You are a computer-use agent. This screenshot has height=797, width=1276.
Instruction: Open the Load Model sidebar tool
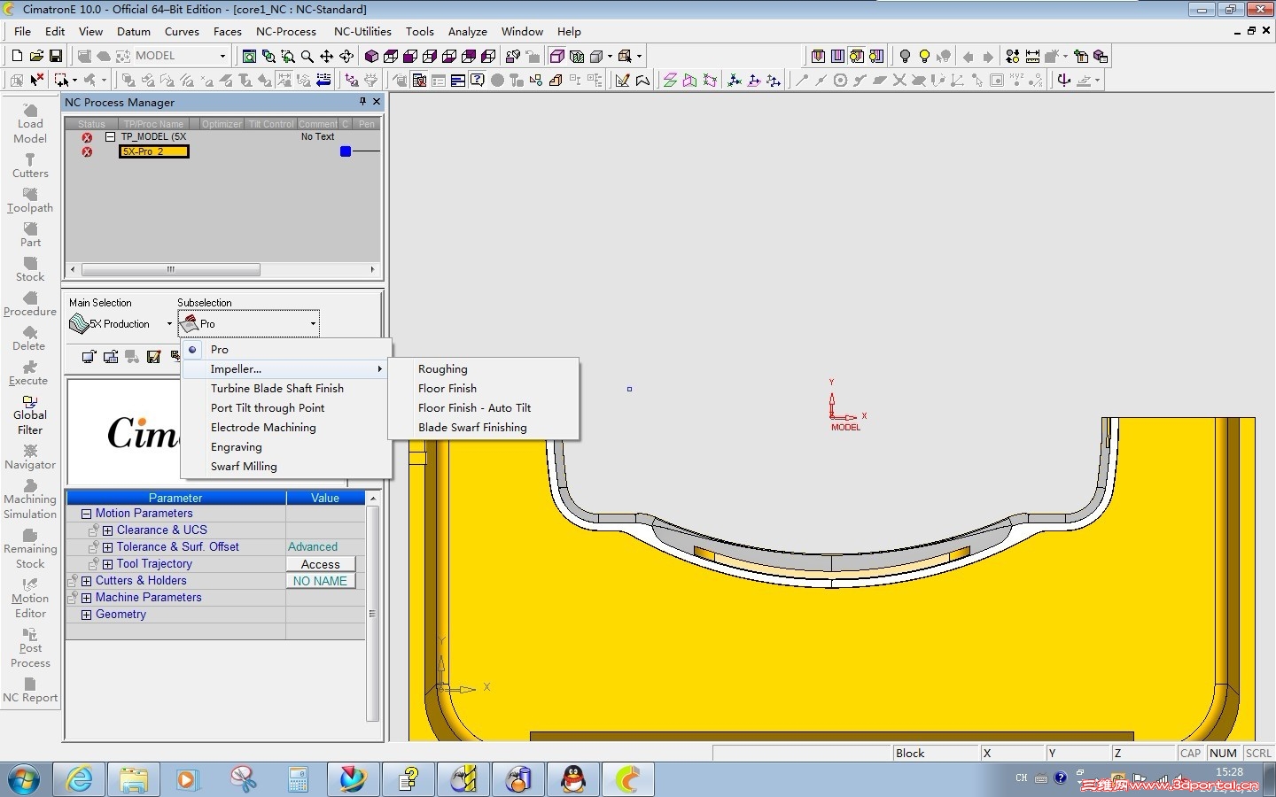pos(30,123)
